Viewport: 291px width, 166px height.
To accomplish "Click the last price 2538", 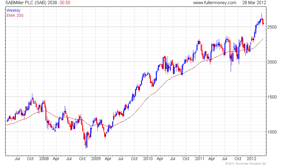I will (52, 3).
